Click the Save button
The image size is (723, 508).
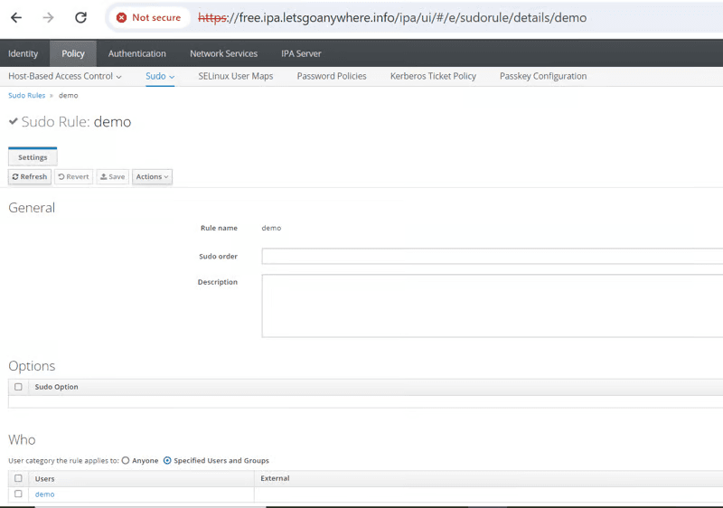coord(113,177)
